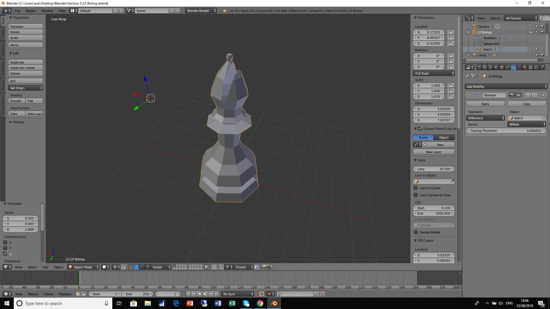Enable the Render Border checkbox
Viewport: 550px width, 309px height.
tap(416, 232)
